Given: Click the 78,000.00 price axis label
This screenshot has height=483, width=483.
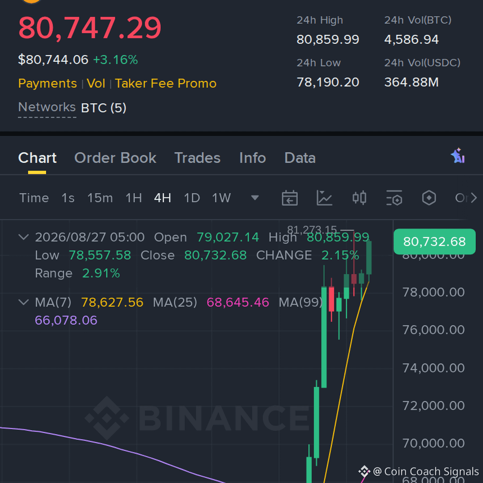Looking at the screenshot, I should pyautogui.click(x=433, y=292).
